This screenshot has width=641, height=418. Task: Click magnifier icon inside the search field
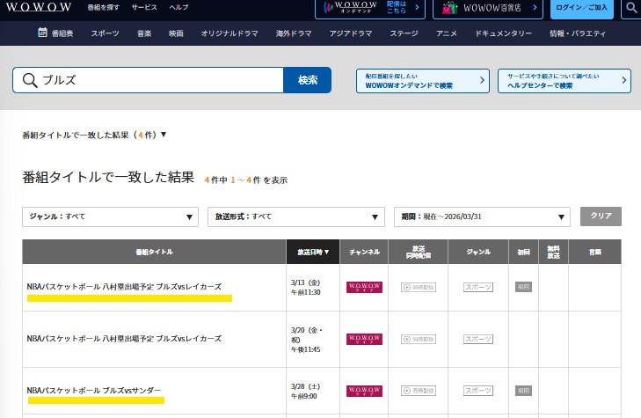point(30,80)
